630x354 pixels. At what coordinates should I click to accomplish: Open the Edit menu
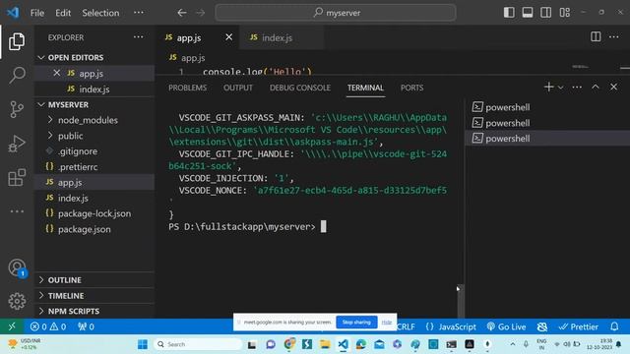63,13
